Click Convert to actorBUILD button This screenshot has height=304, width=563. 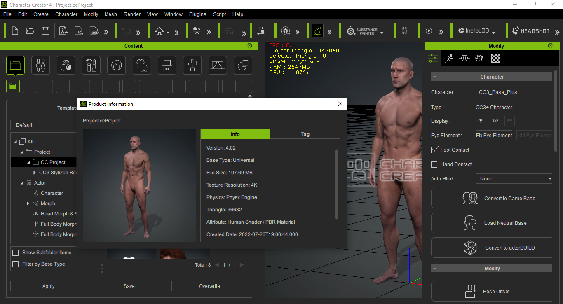(492, 248)
